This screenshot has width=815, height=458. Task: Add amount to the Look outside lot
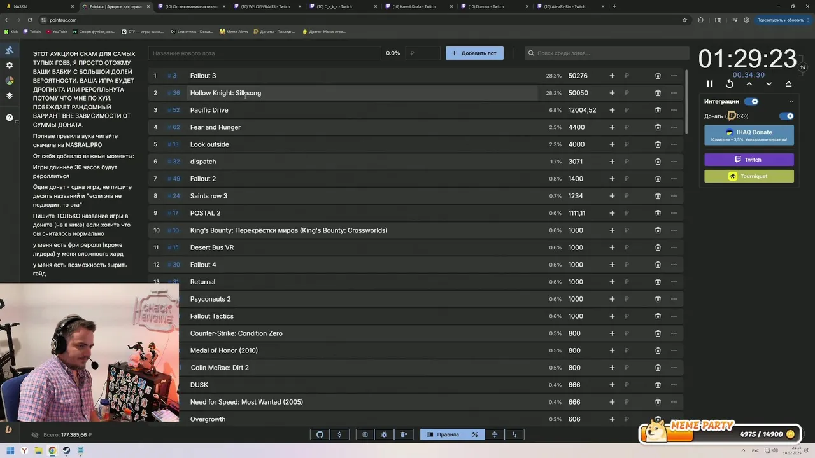pos(612,144)
